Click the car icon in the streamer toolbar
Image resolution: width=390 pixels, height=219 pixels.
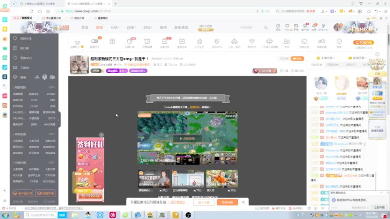pyautogui.click(x=234, y=41)
